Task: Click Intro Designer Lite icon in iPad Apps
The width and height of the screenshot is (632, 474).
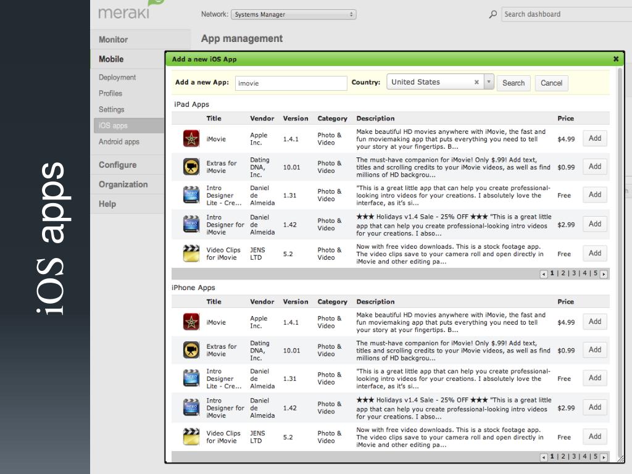Action: [191, 195]
